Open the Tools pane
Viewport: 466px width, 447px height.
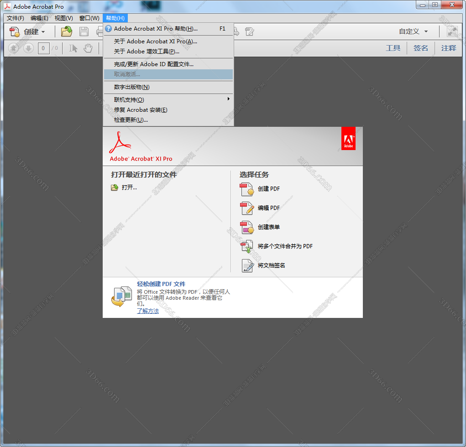tap(393, 48)
